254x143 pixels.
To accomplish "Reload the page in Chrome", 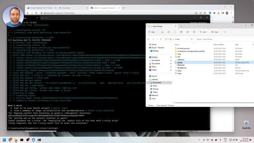I will 36,13.
